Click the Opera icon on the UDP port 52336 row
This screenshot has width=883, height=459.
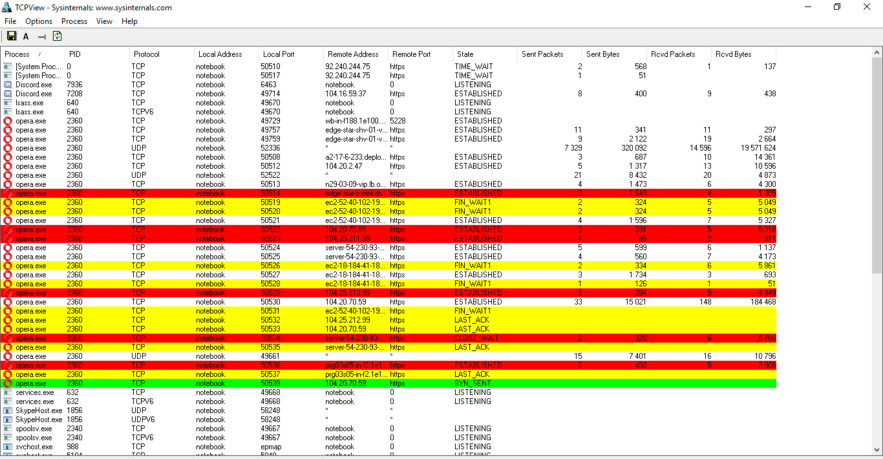coord(8,148)
